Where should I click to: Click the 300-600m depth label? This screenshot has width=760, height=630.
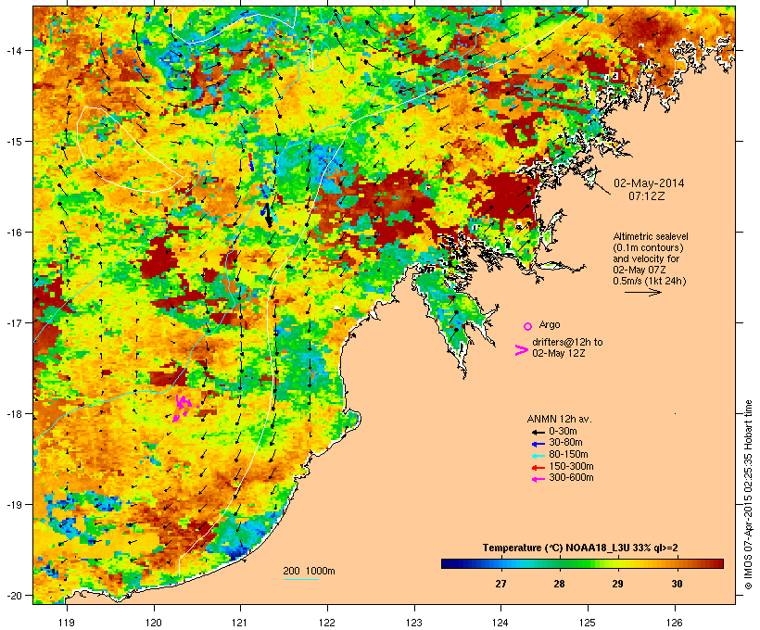571,478
